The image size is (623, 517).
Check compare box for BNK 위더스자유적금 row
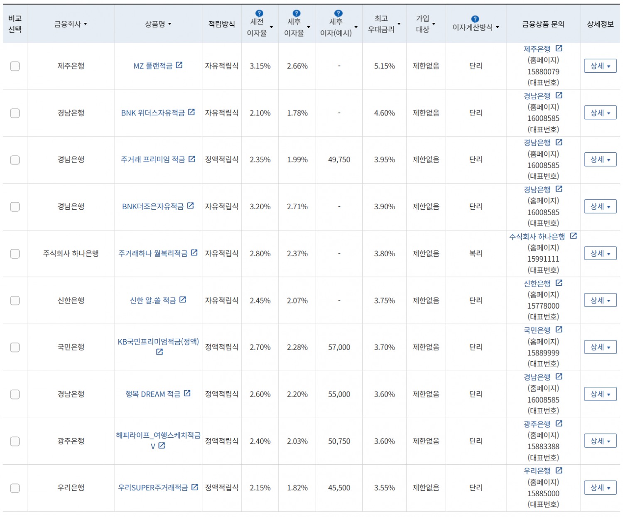15,113
